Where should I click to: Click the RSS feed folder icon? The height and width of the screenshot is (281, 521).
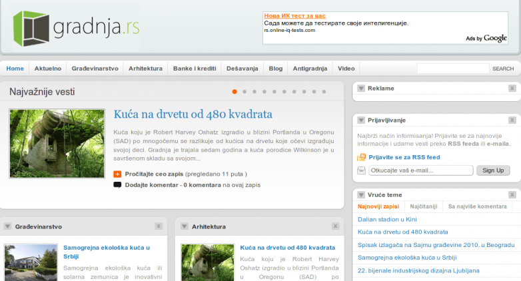361,158
